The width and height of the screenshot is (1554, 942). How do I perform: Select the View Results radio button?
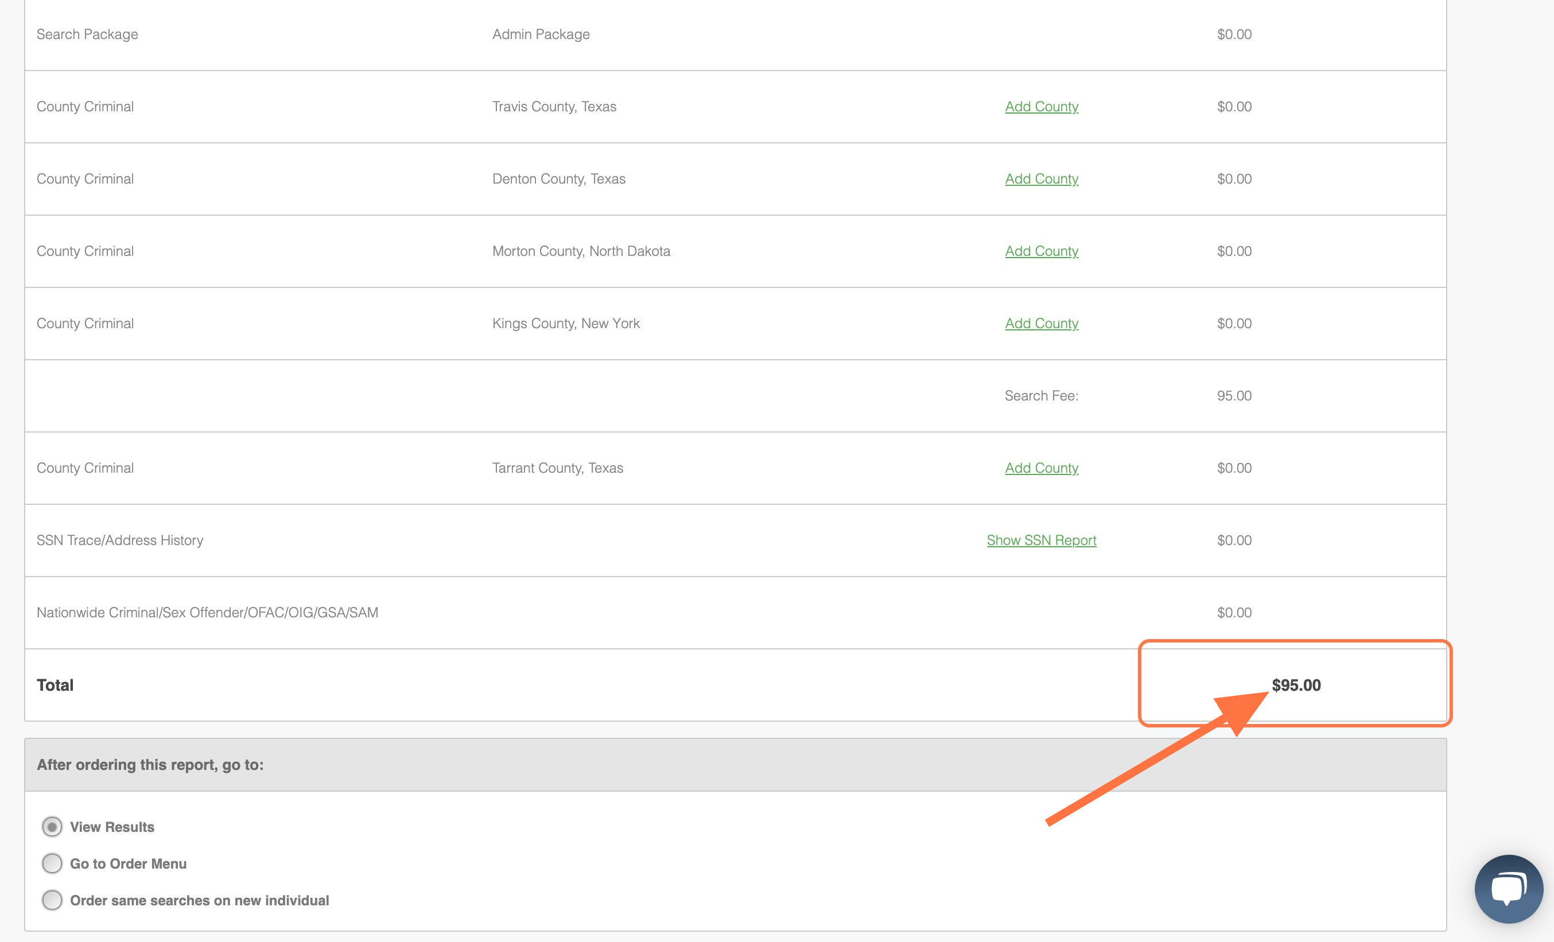click(52, 827)
